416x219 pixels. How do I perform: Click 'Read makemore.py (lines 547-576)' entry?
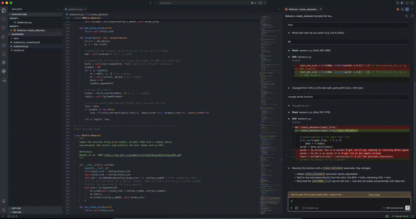coord(311,112)
